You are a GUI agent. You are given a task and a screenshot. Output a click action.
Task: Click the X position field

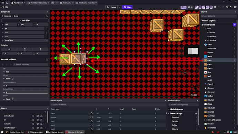click(10, 25)
